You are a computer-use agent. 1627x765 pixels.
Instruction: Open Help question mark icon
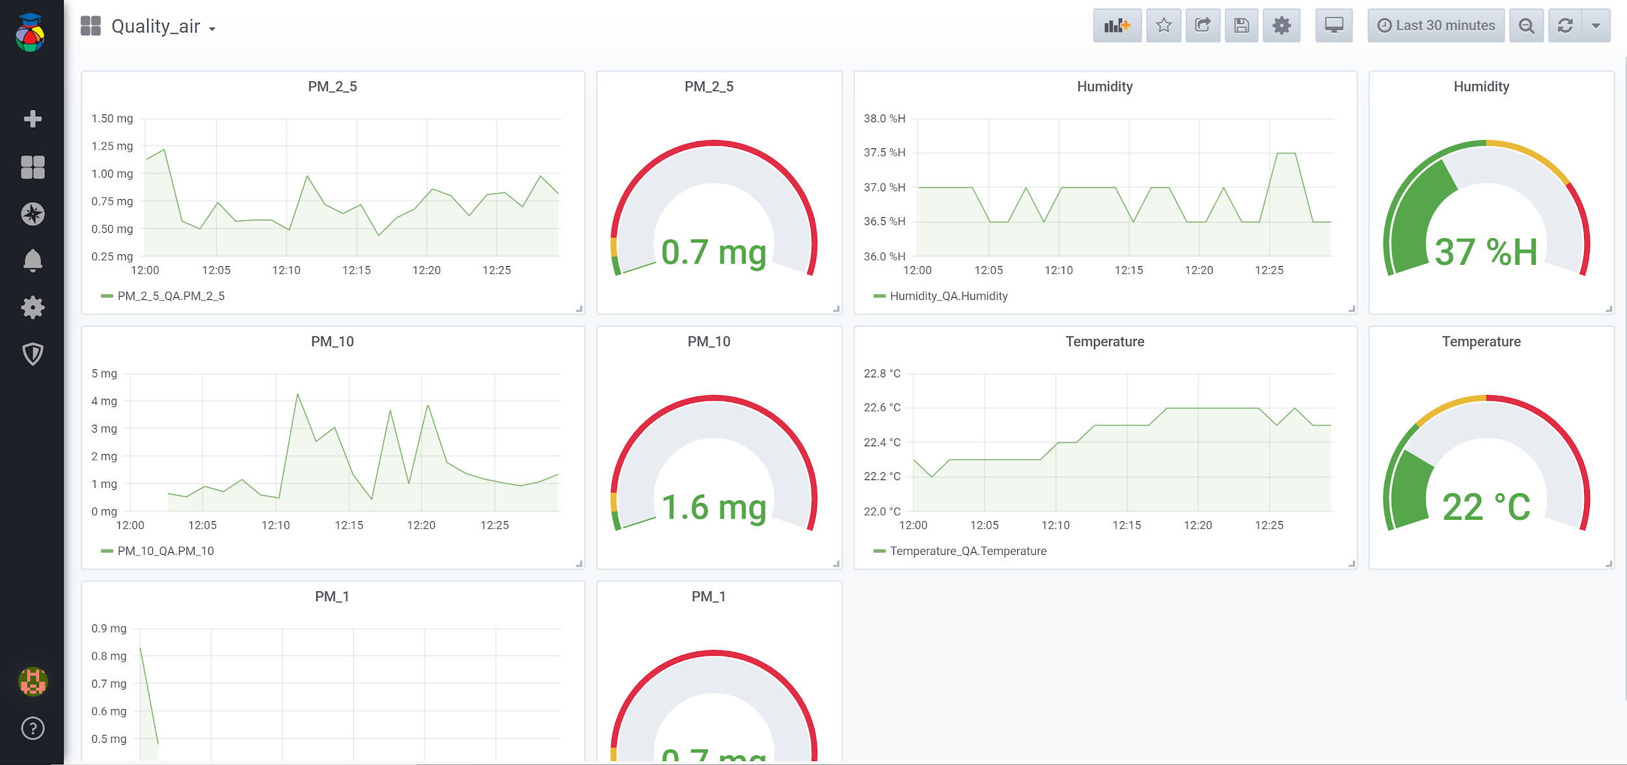tap(33, 729)
